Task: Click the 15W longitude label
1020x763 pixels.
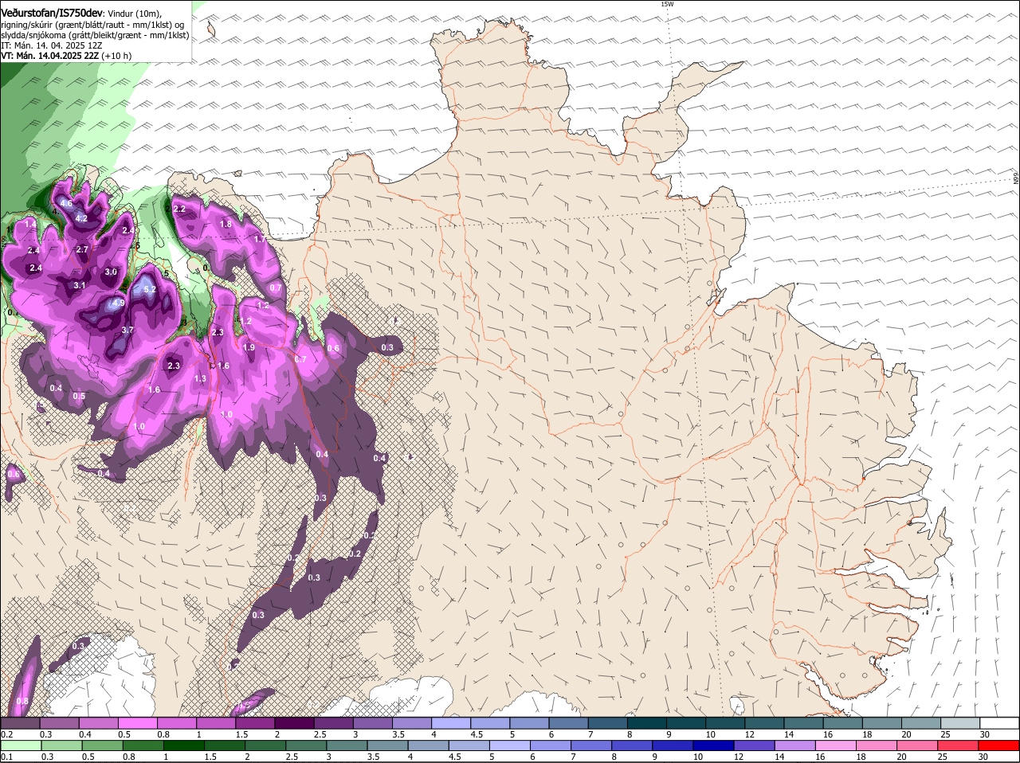Action: (x=667, y=4)
